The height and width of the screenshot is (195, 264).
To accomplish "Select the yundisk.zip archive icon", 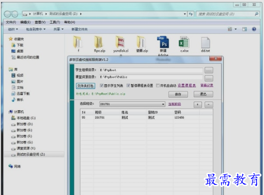I will 120,42.
